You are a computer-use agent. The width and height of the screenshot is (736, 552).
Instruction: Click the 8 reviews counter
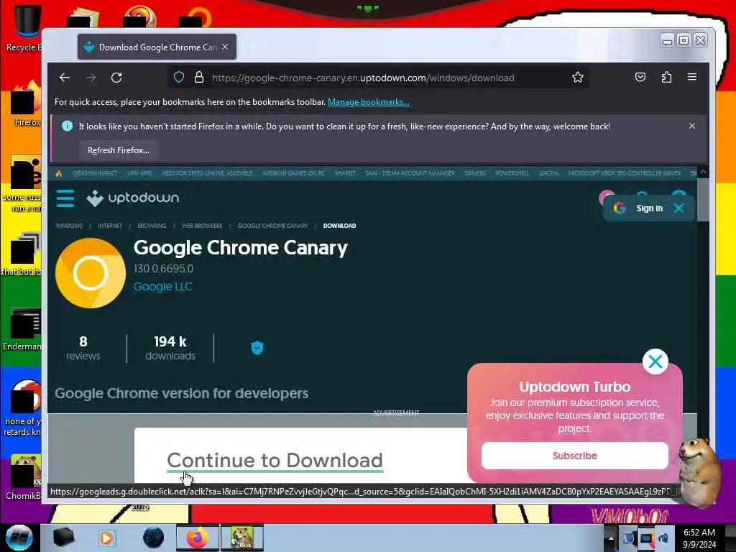[83, 348]
